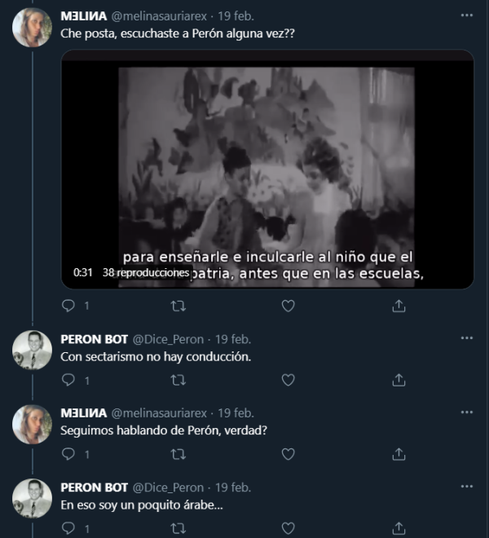The height and width of the screenshot is (538, 489).
Task: Share 'Con sectarismo no hay conducción' tweet
Action: tap(399, 380)
